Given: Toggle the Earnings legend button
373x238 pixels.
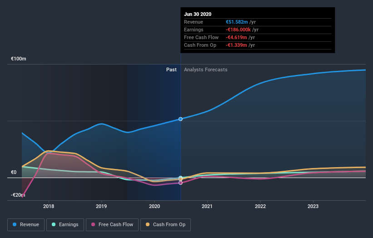Looking at the screenshot, I should [x=65, y=225].
